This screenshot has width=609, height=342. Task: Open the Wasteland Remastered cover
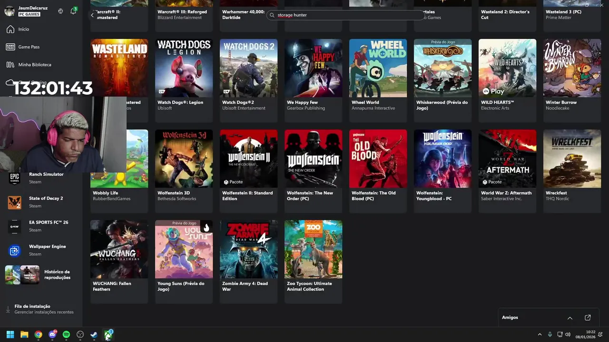(x=119, y=68)
